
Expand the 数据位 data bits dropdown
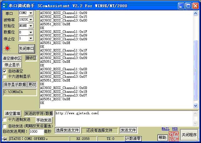coord(31,32)
